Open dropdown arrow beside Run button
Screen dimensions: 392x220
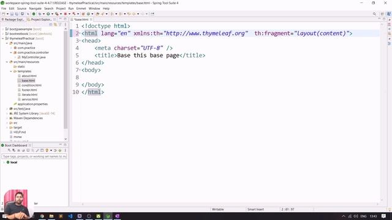52,14
